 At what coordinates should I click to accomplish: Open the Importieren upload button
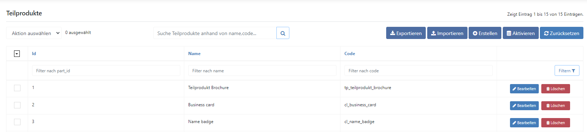[447, 33]
